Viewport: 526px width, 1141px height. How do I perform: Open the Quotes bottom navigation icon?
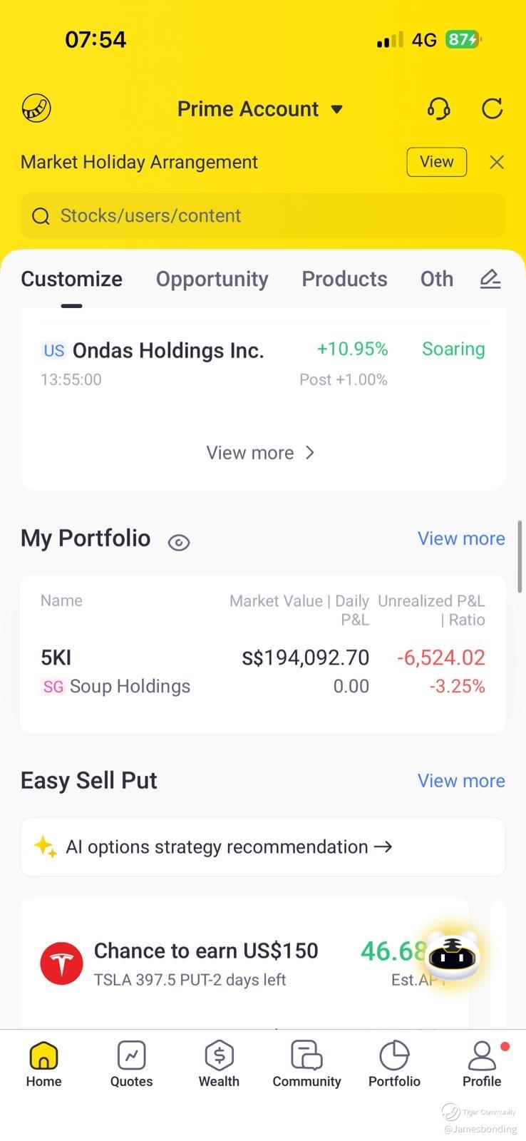pos(131,1063)
